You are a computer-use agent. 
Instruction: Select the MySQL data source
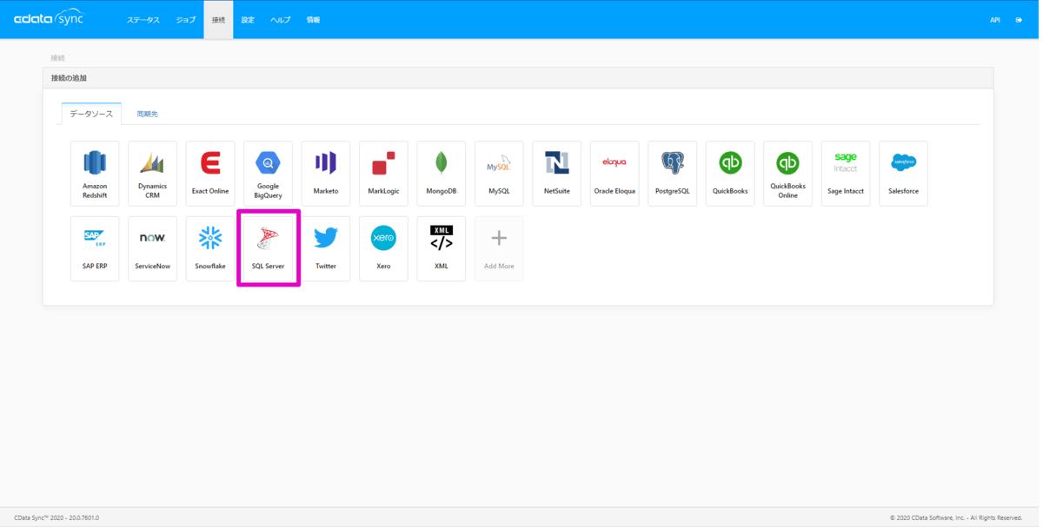point(499,174)
